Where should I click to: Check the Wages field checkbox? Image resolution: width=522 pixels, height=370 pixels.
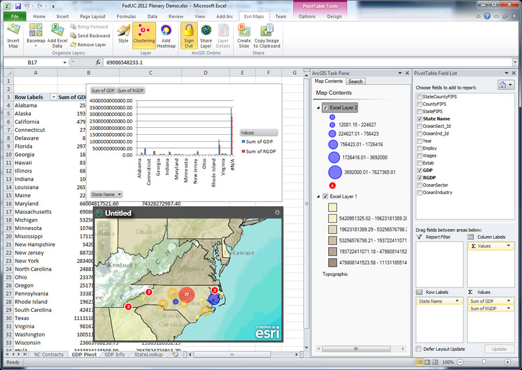pos(419,156)
